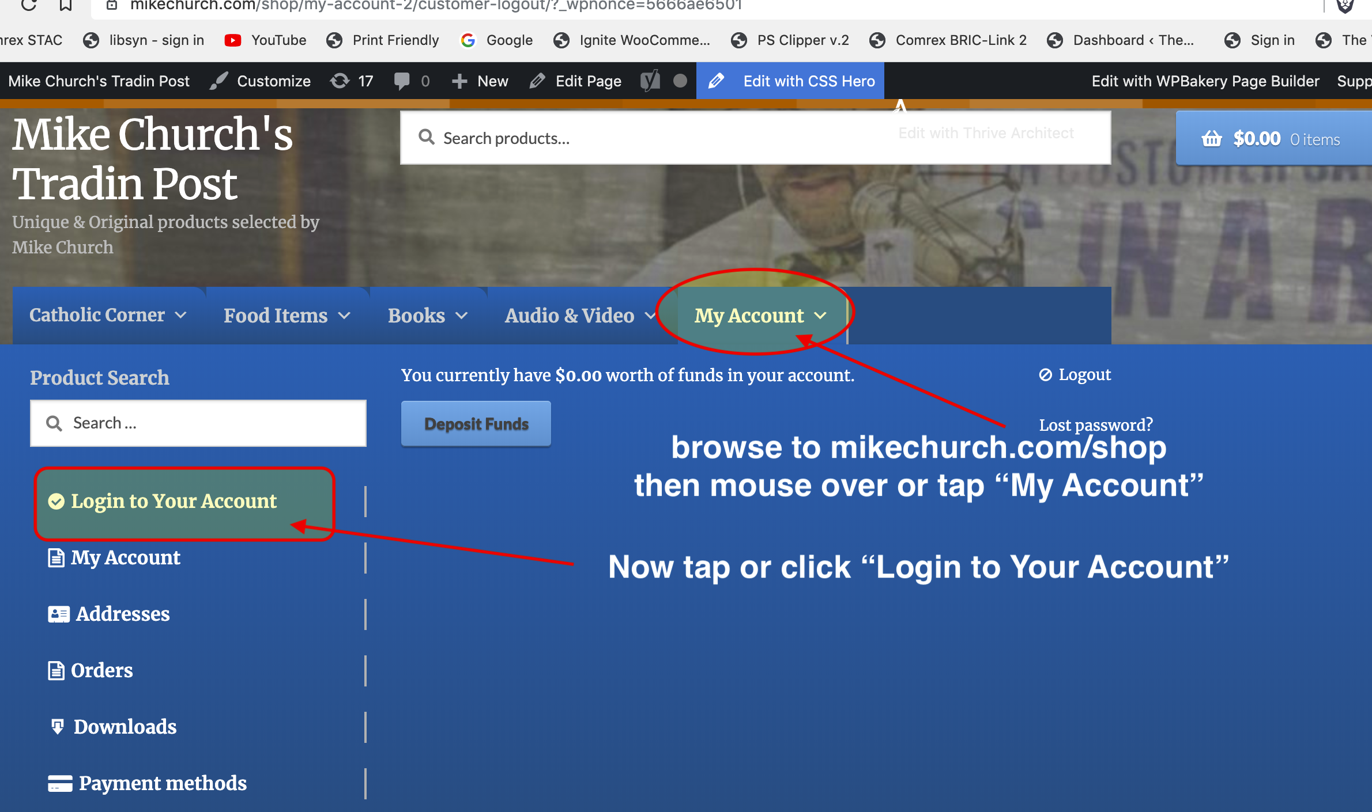This screenshot has height=812, width=1372.
Task: Open My Account in the navigation bar
Action: pyautogui.click(x=749, y=316)
